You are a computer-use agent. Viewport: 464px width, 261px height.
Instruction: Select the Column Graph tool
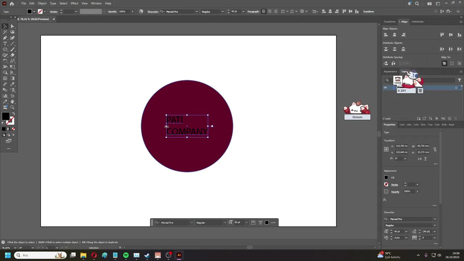pyautogui.click(x=5, y=96)
